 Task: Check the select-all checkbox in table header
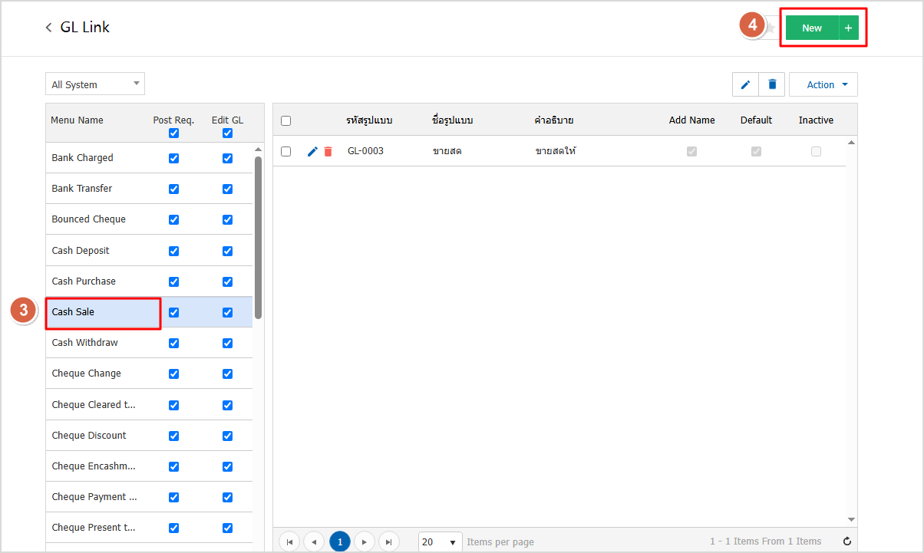pyautogui.click(x=286, y=120)
